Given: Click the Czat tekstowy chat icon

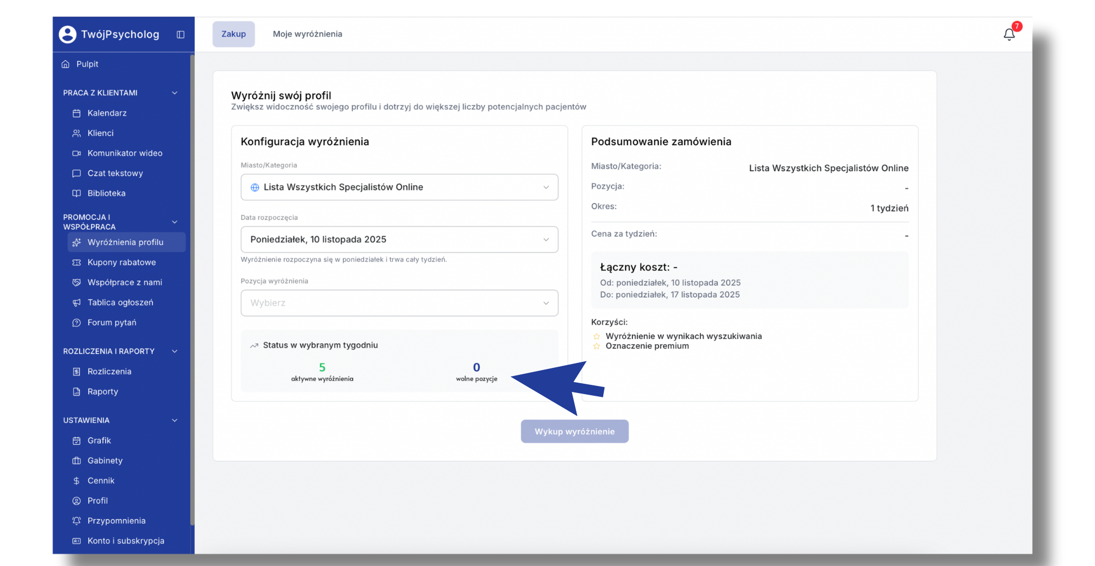Looking at the screenshot, I should pyautogui.click(x=77, y=174).
